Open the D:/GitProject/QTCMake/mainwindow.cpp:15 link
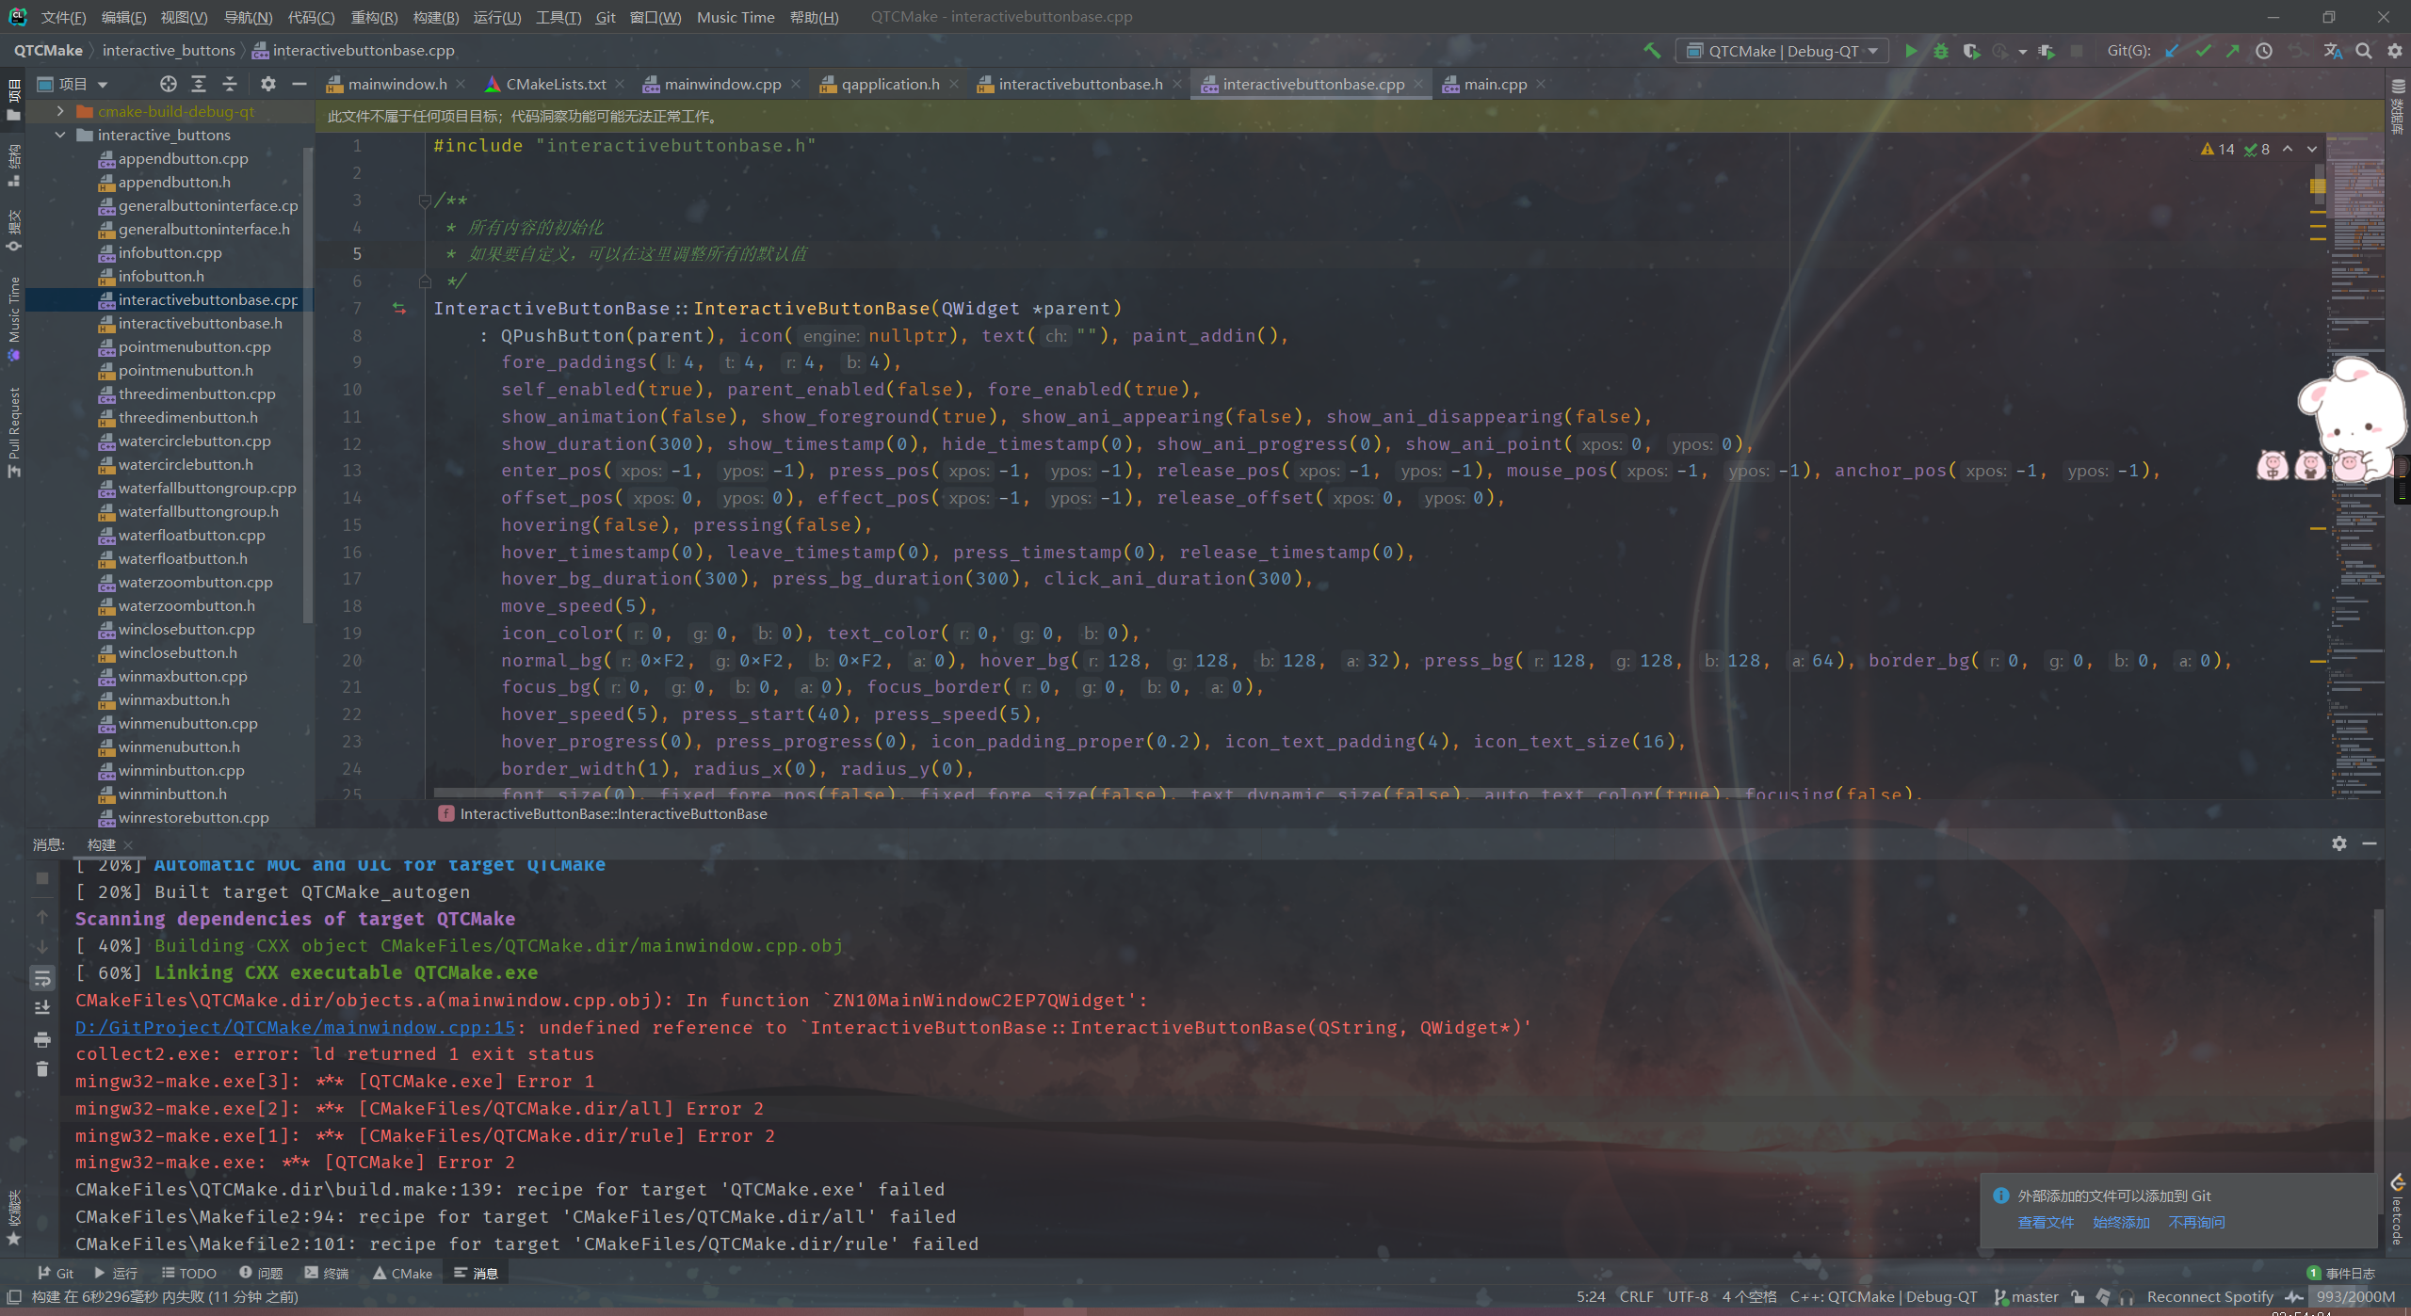This screenshot has height=1316, width=2411. (295, 1027)
